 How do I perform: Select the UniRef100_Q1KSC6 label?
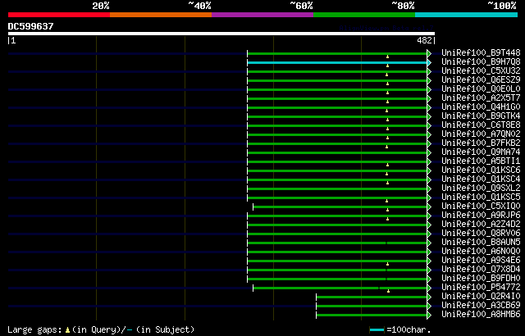[481, 170]
